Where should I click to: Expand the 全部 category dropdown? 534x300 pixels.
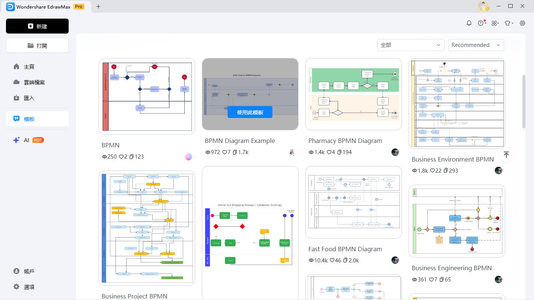tap(410, 45)
